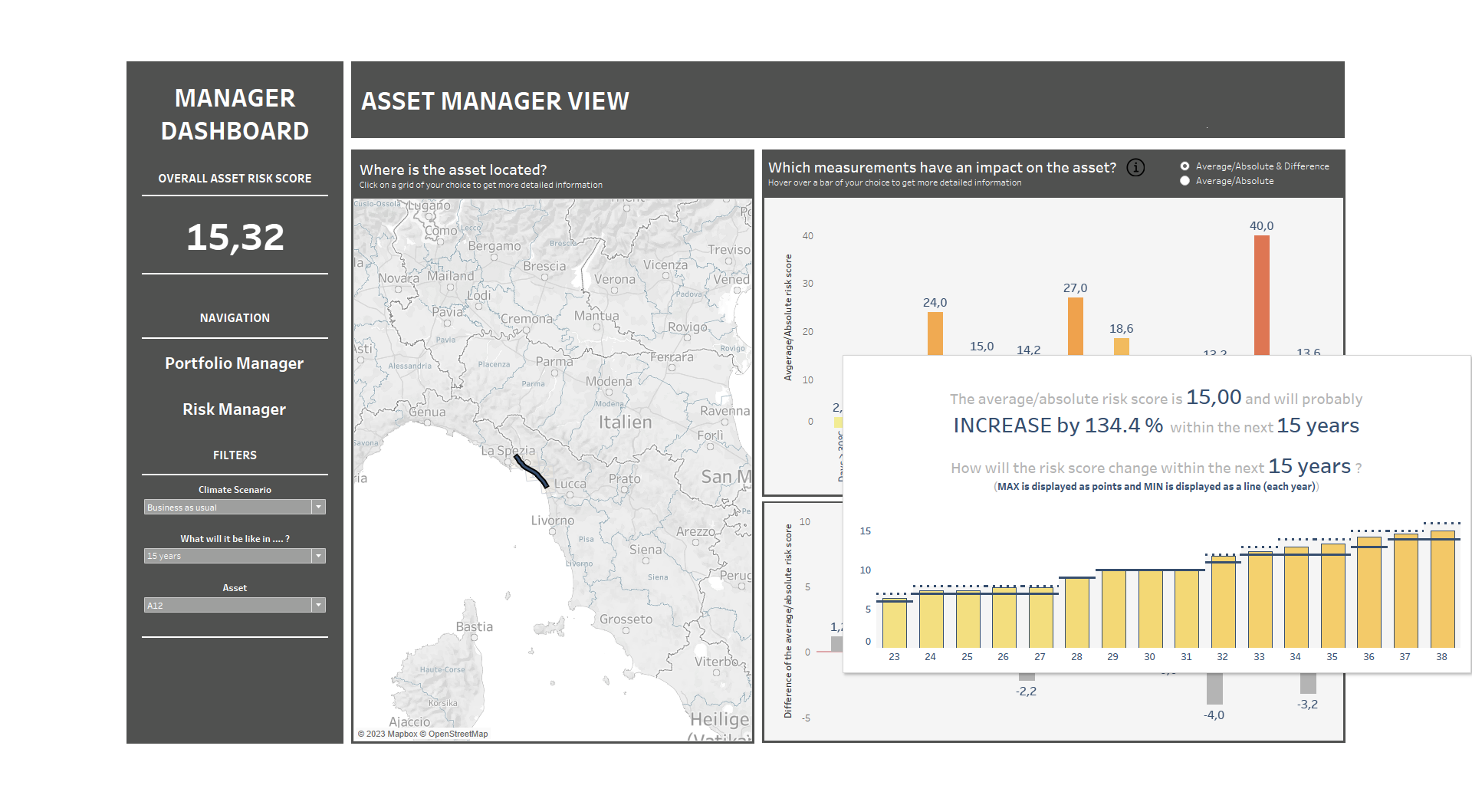Select Average/Absolute & Difference radio option
Image resolution: width=1472 pixels, height=805 pixels.
[x=1185, y=166]
